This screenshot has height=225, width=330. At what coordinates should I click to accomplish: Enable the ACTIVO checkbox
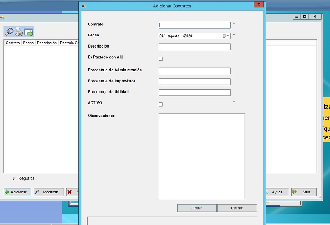(x=161, y=105)
